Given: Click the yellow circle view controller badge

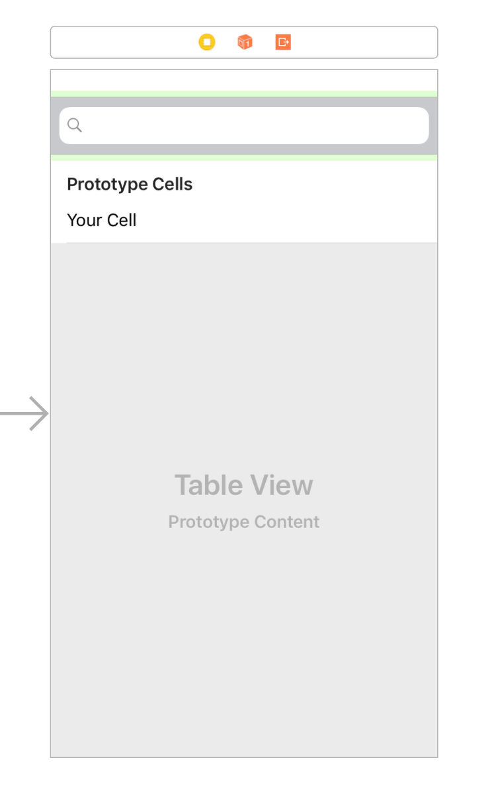Looking at the screenshot, I should pyautogui.click(x=208, y=42).
